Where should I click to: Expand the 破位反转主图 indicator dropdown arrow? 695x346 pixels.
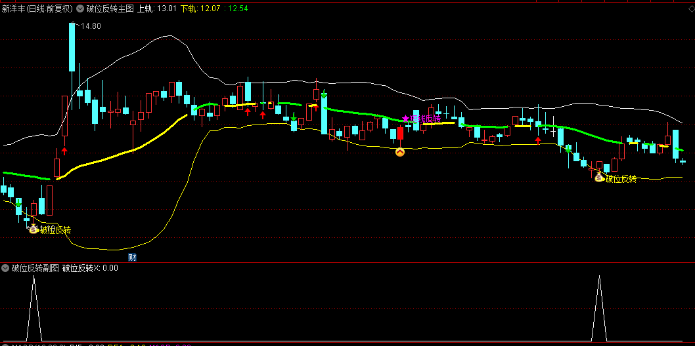tap(80, 8)
